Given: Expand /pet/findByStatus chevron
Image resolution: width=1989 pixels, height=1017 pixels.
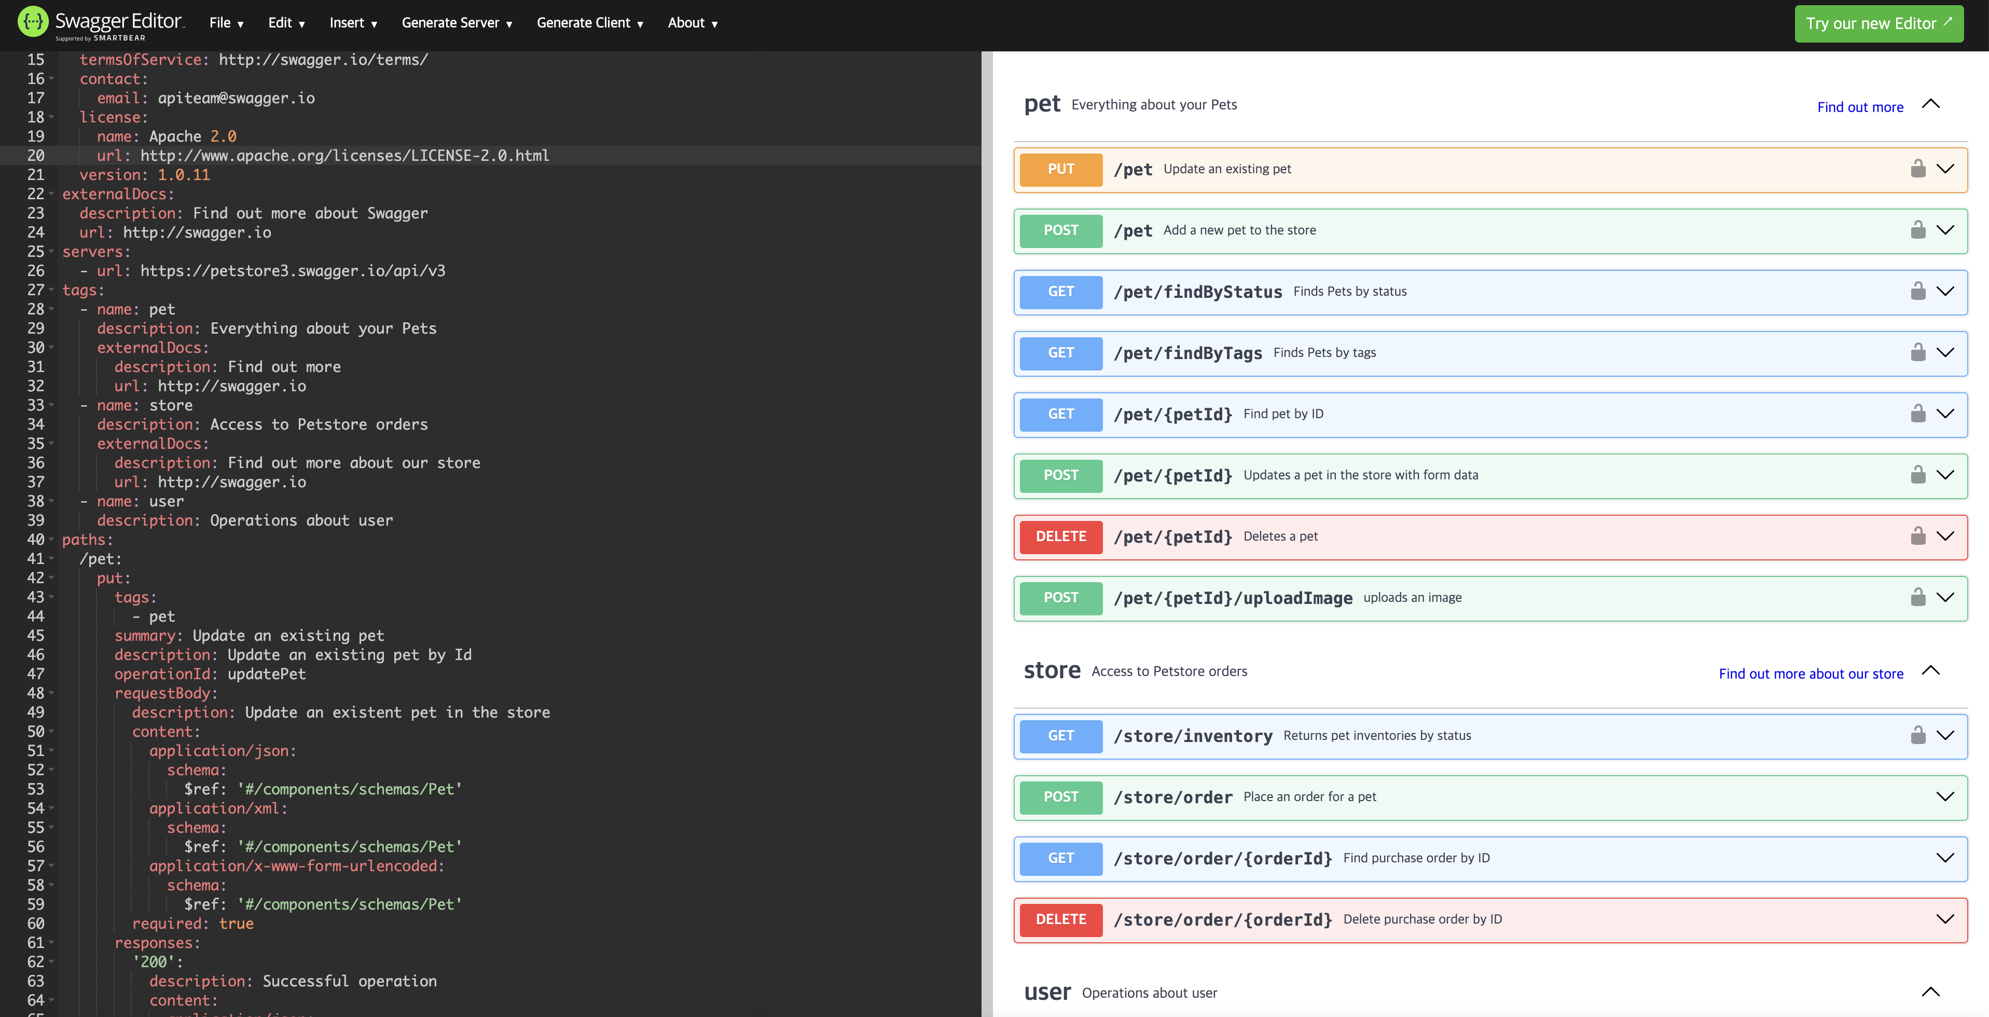Looking at the screenshot, I should [1945, 291].
